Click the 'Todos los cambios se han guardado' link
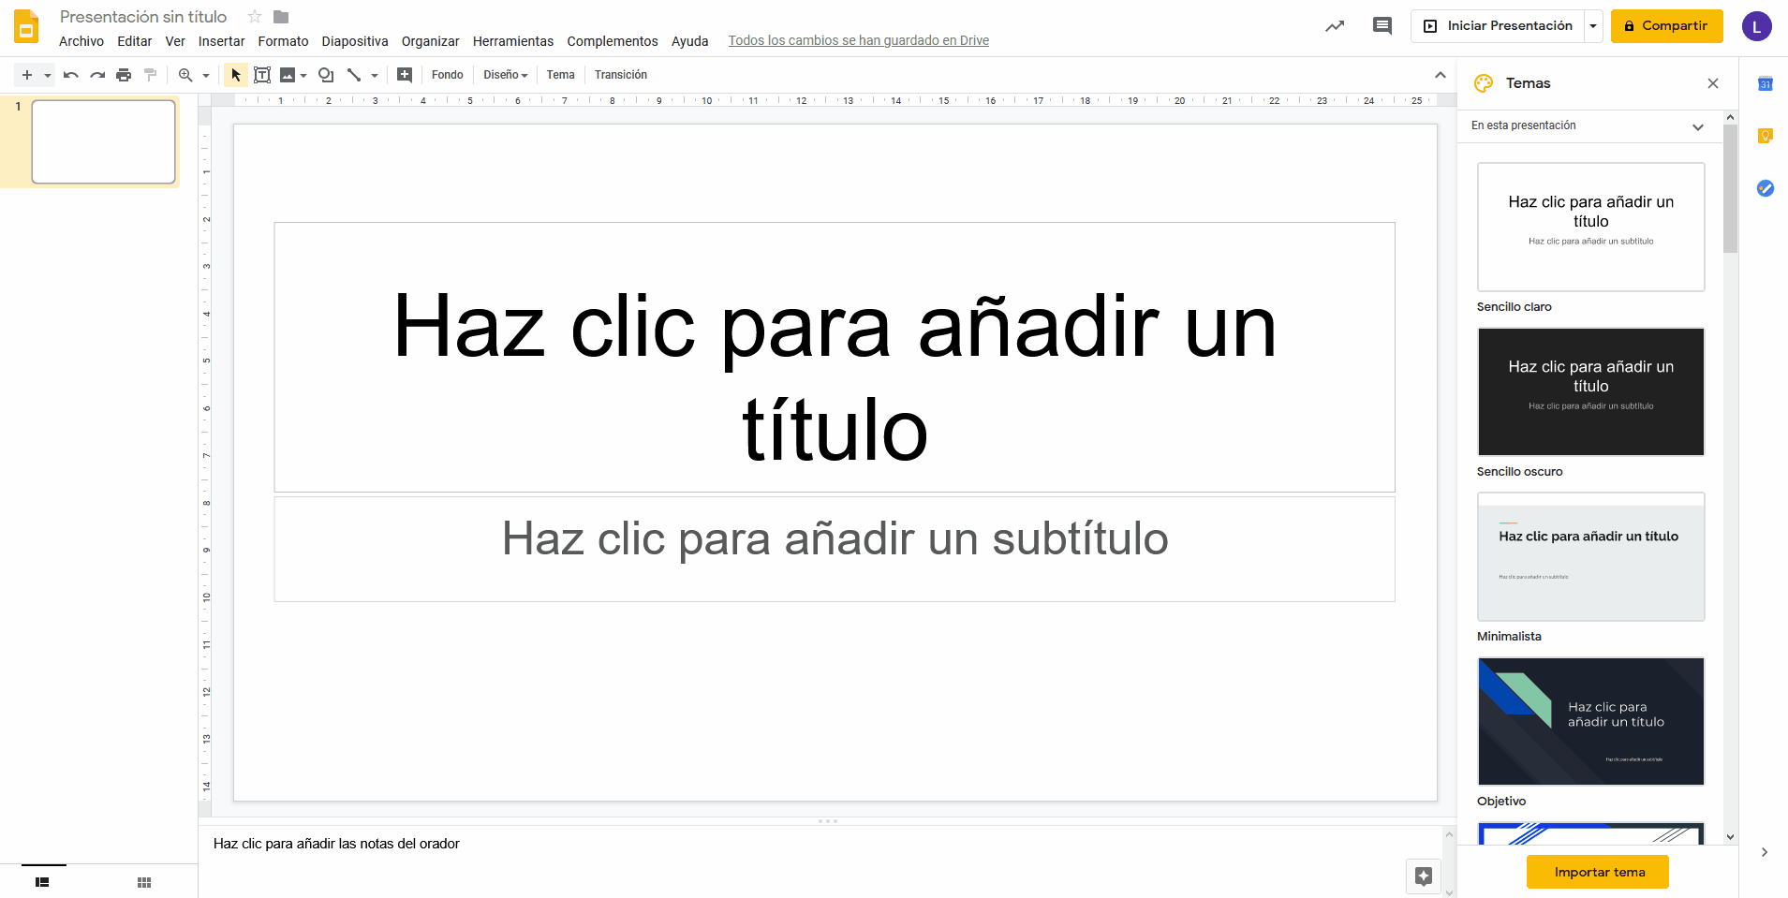The width and height of the screenshot is (1788, 898). pyautogui.click(x=859, y=40)
